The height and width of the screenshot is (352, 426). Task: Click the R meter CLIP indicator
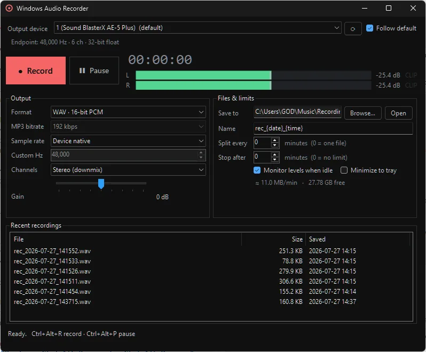click(x=411, y=85)
